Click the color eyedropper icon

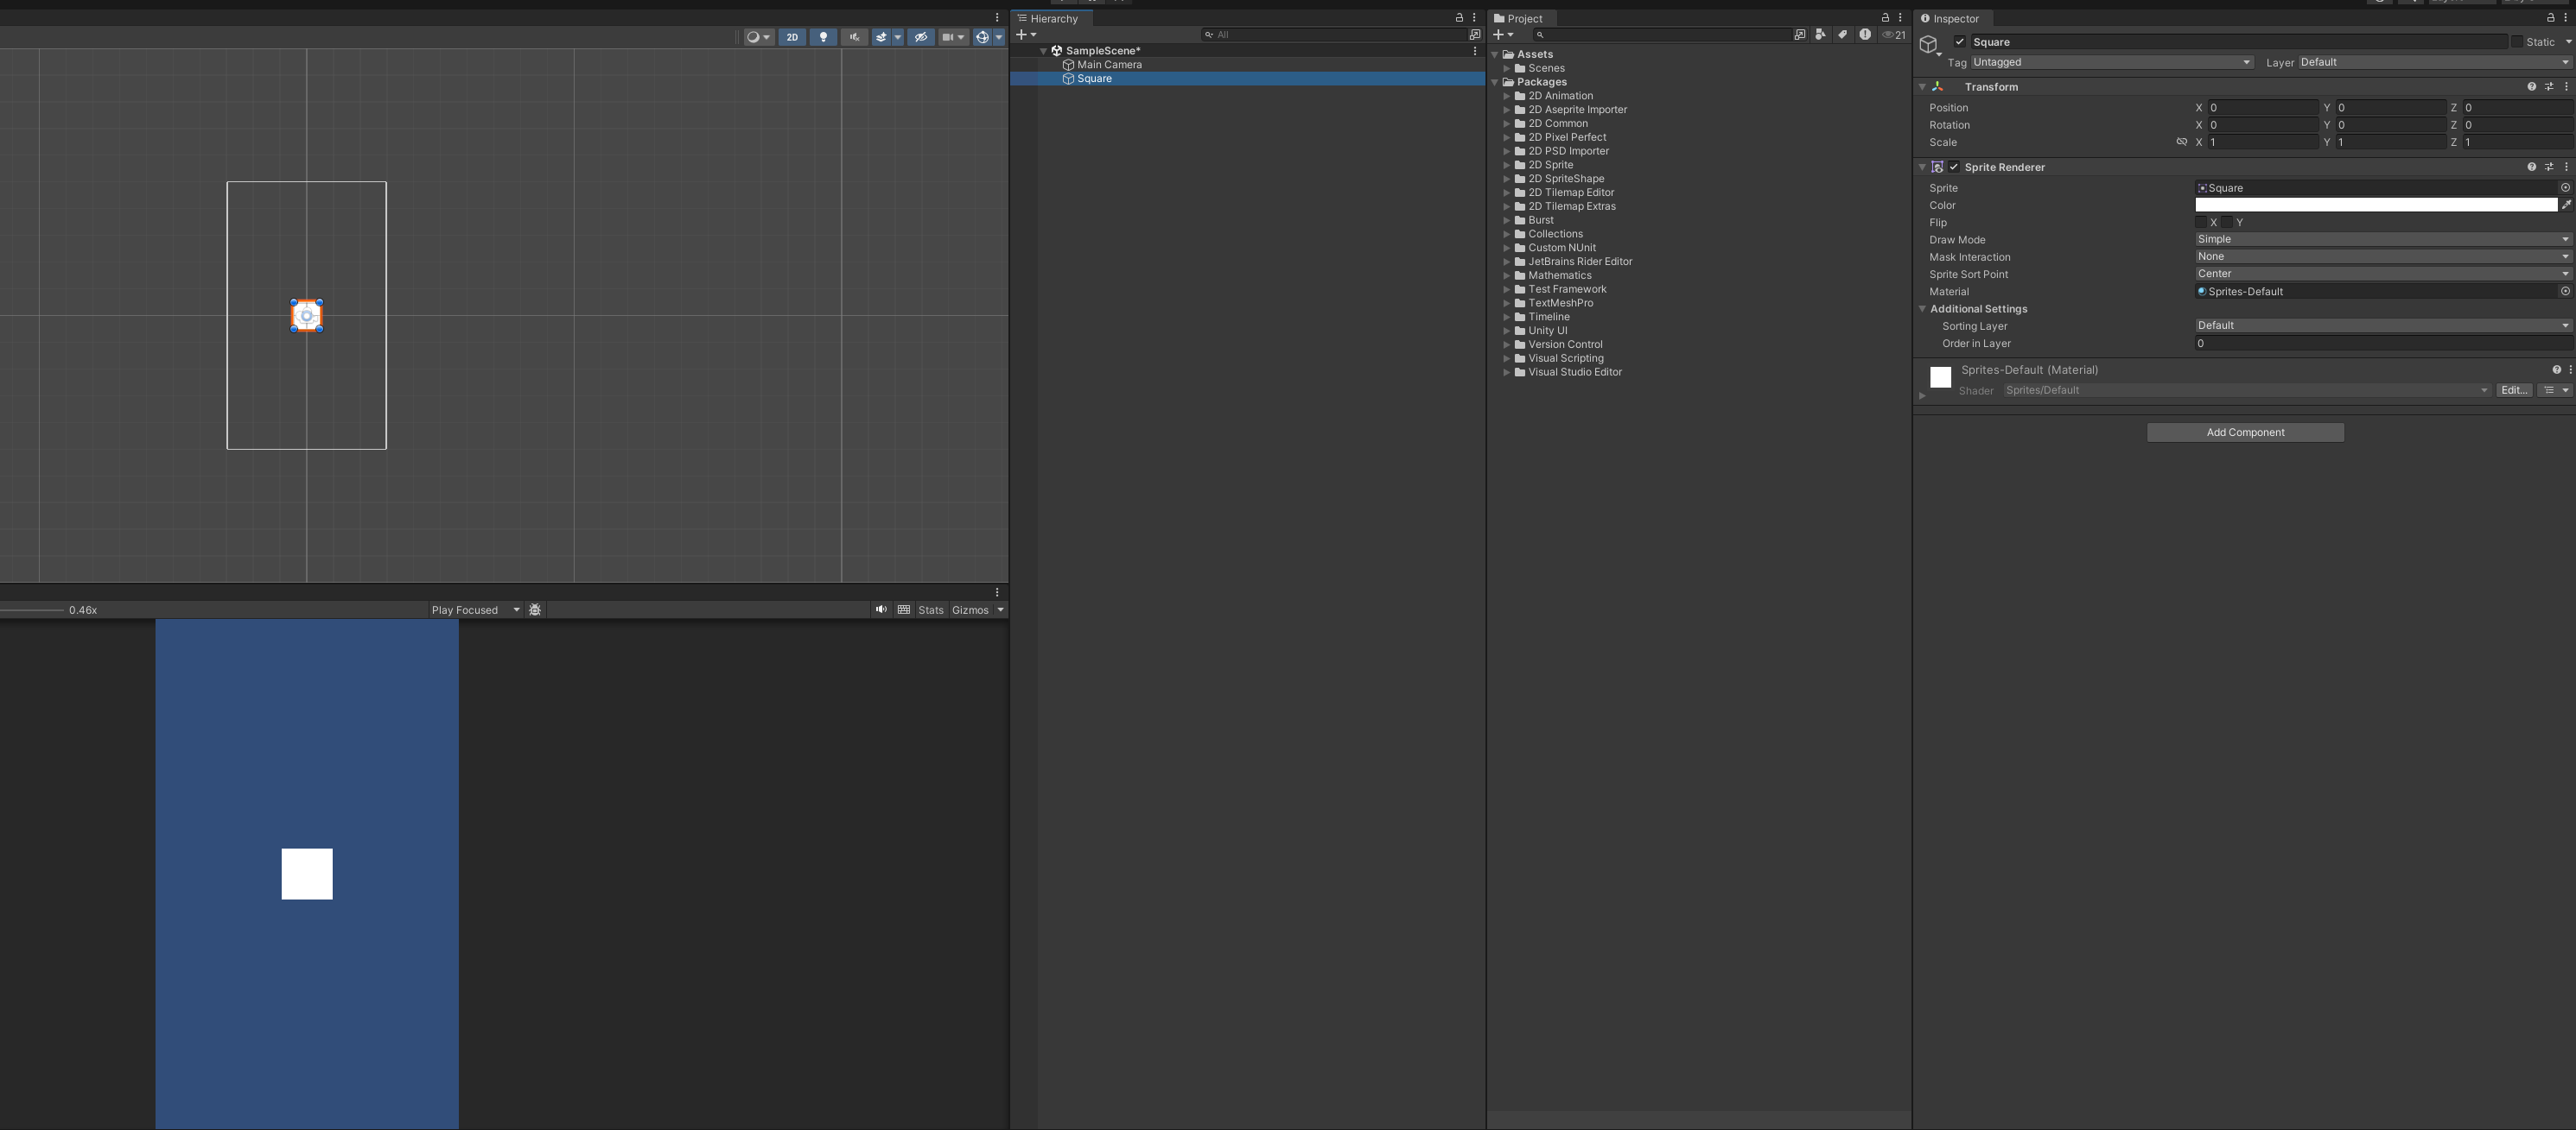pyautogui.click(x=2566, y=205)
